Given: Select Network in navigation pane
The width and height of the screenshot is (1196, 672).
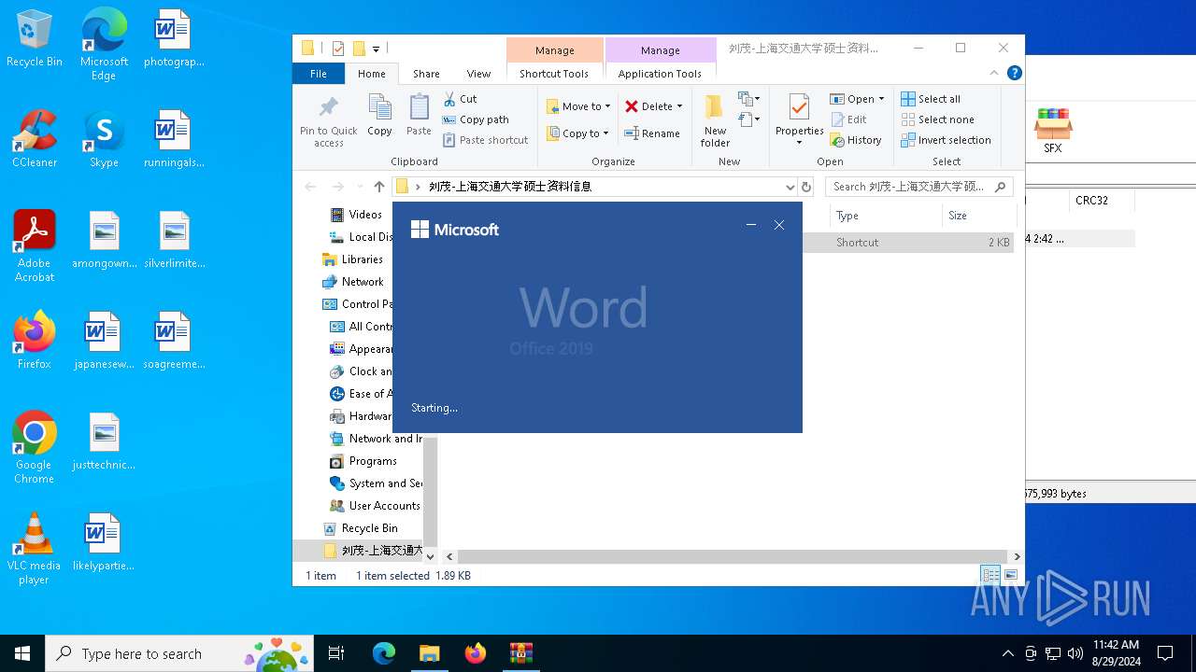Looking at the screenshot, I should pyautogui.click(x=363, y=282).
